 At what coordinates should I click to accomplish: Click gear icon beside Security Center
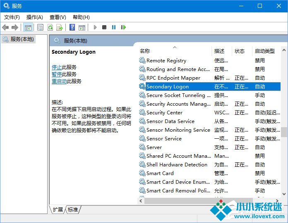pyautogui.click(x=142, y=112)
